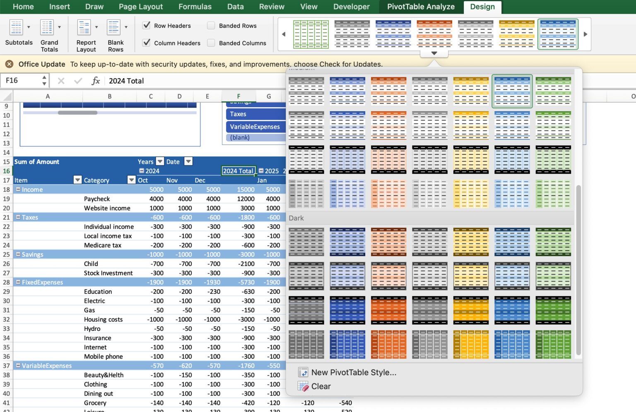
Task: Open the Blank Rows menu
Action: 116,36
